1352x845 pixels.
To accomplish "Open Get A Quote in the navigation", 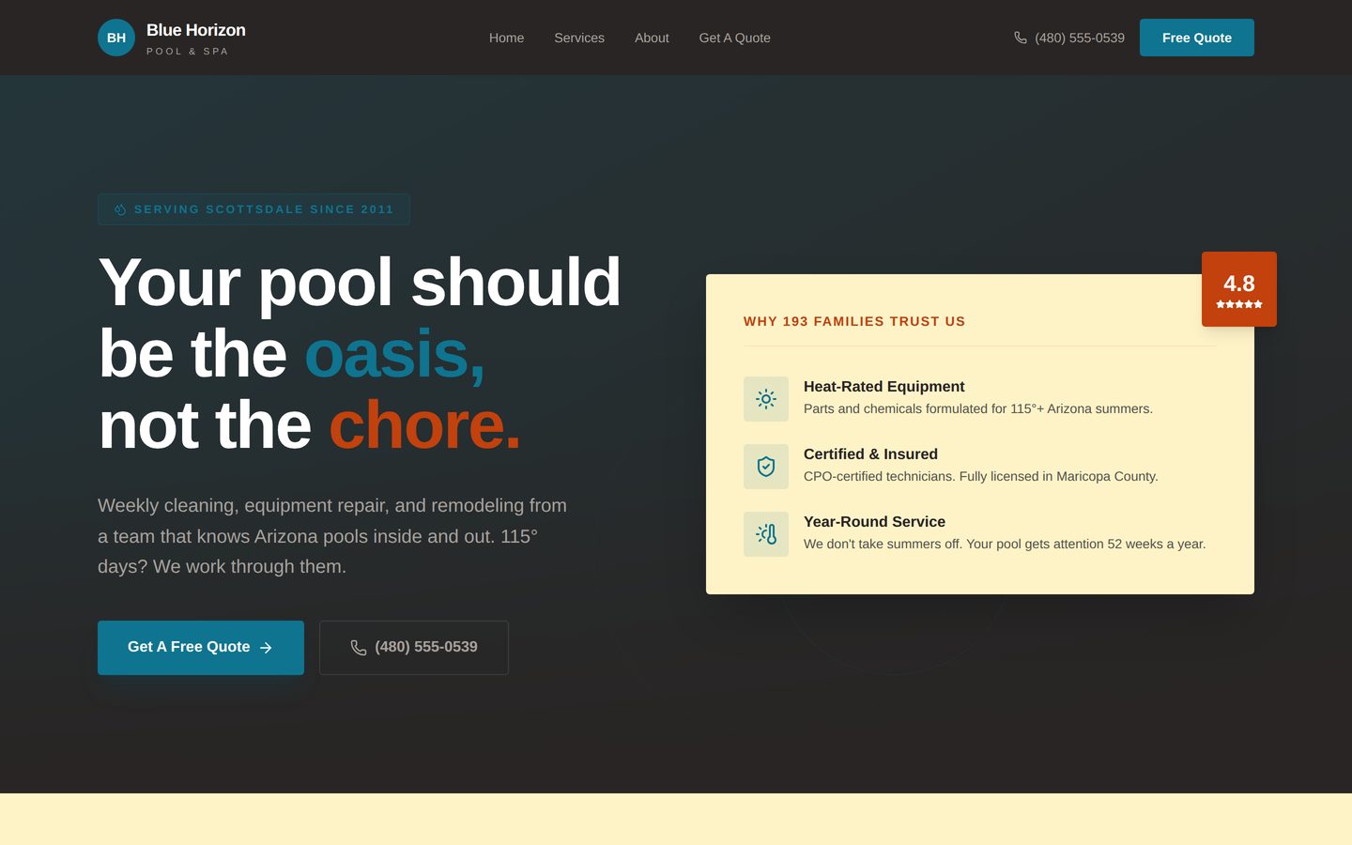I will click(x=734, y=38).
